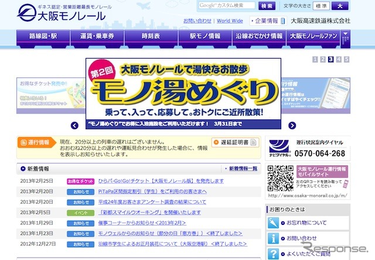Click イベント tag on Feb 5
Viewport: 375px width, 260px height.
tap(81, 213)
